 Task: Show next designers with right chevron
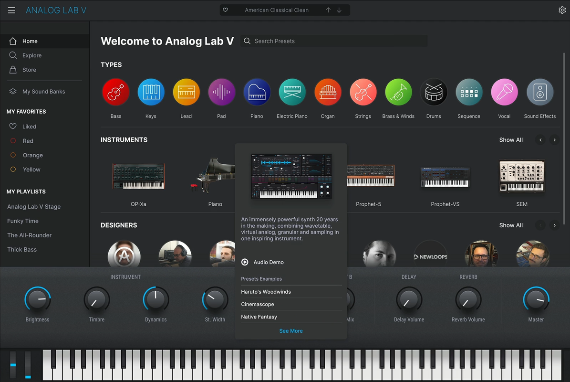tap(554, 225)
